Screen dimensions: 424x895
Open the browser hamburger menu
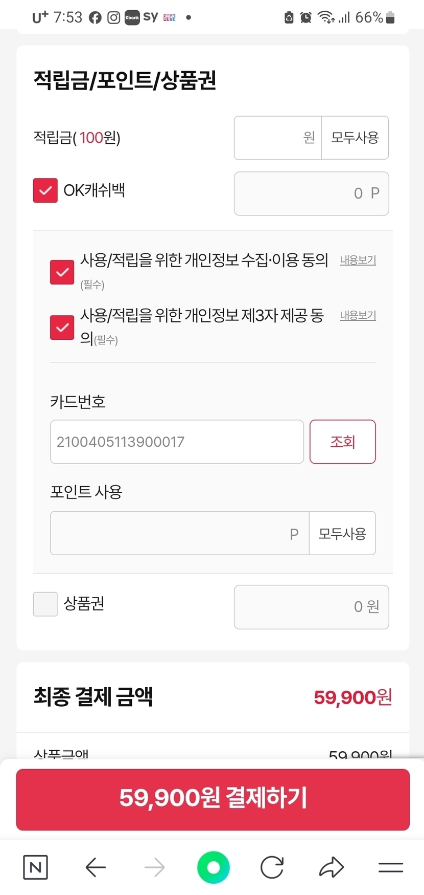pos(390,867)
